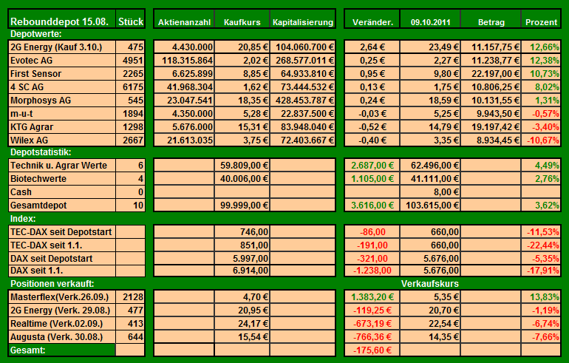Click the -10,67% Wilex percent cell

[541, 140]
